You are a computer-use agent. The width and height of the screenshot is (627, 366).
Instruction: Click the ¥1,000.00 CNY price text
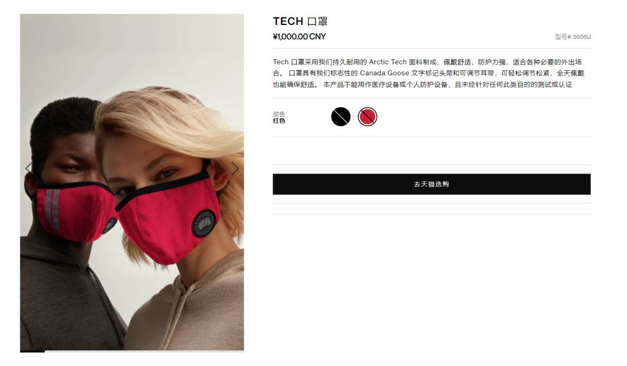299,37
